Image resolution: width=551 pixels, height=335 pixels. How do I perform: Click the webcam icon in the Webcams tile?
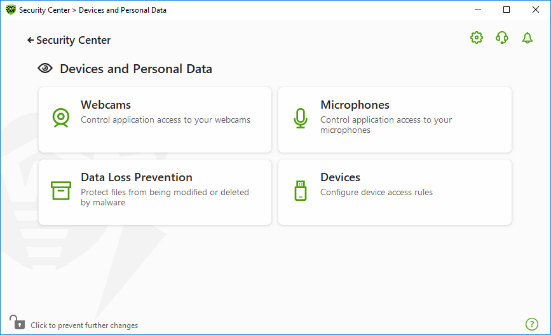tap(61, 118)
